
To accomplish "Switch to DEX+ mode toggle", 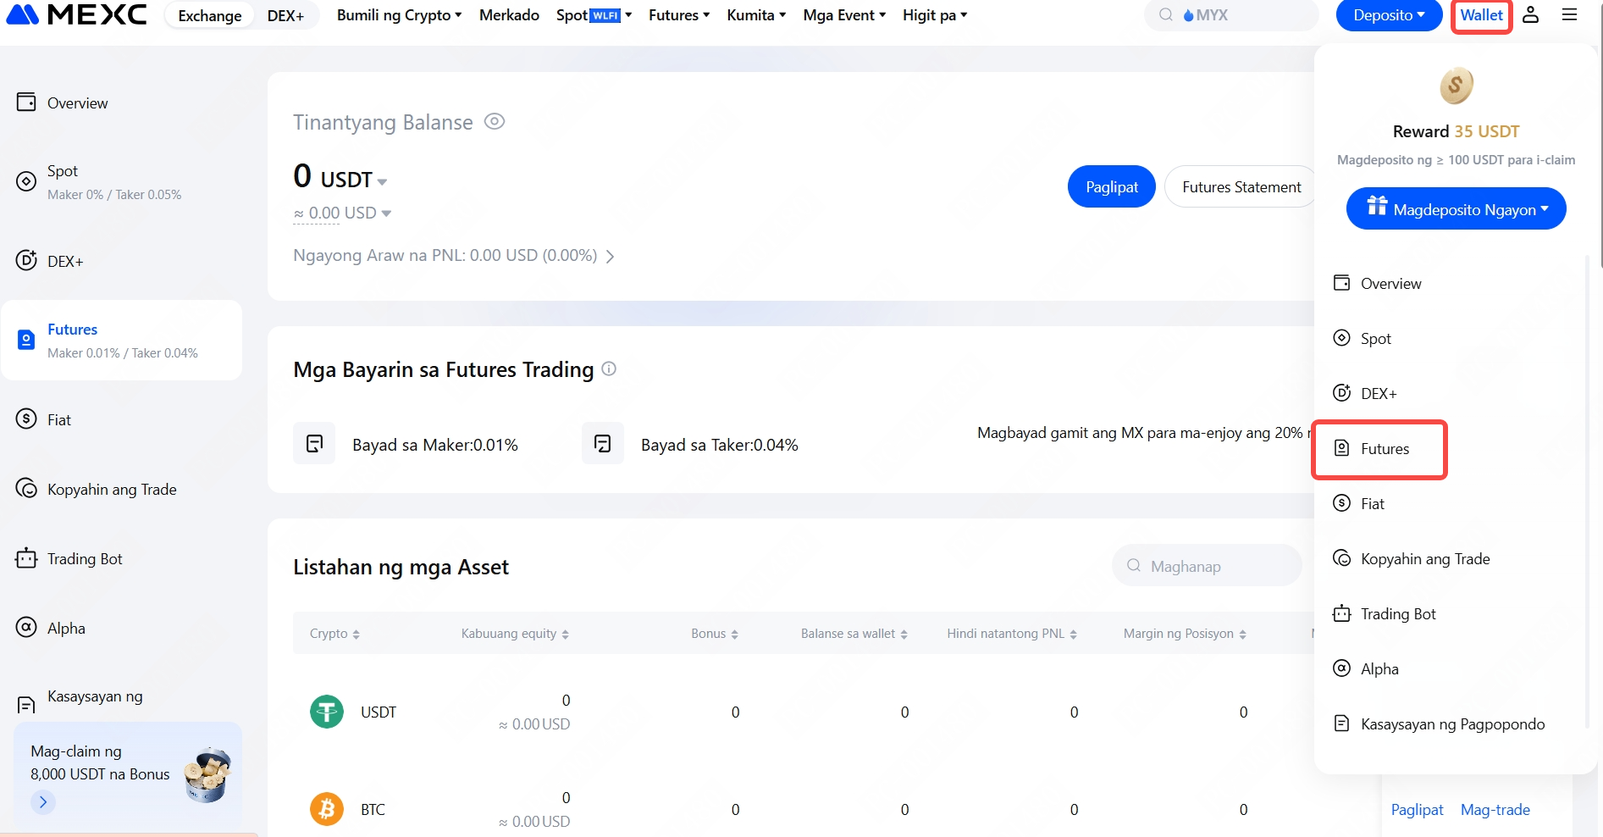I will 285,15.
